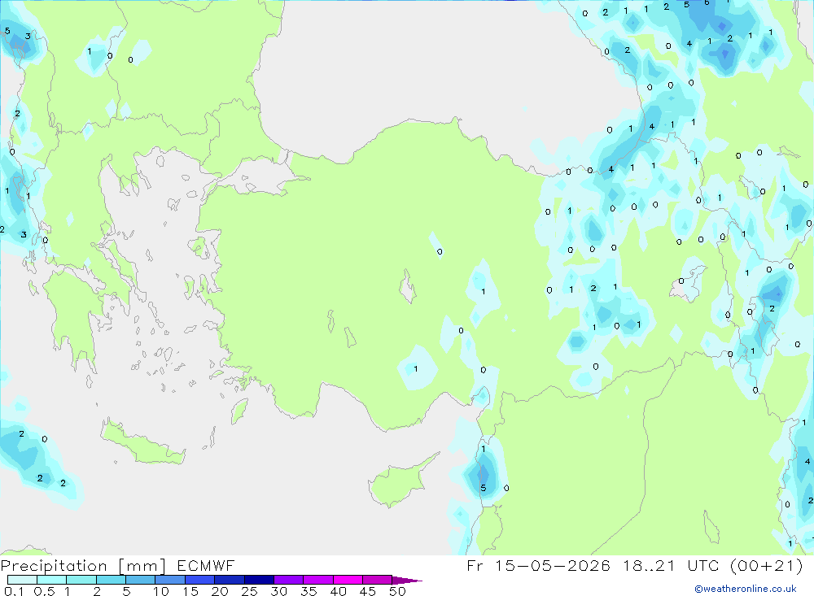This screenshot has width=814, height=596.
Task: Select the 1–2 mm legend swatch
Action: [81, 580]
